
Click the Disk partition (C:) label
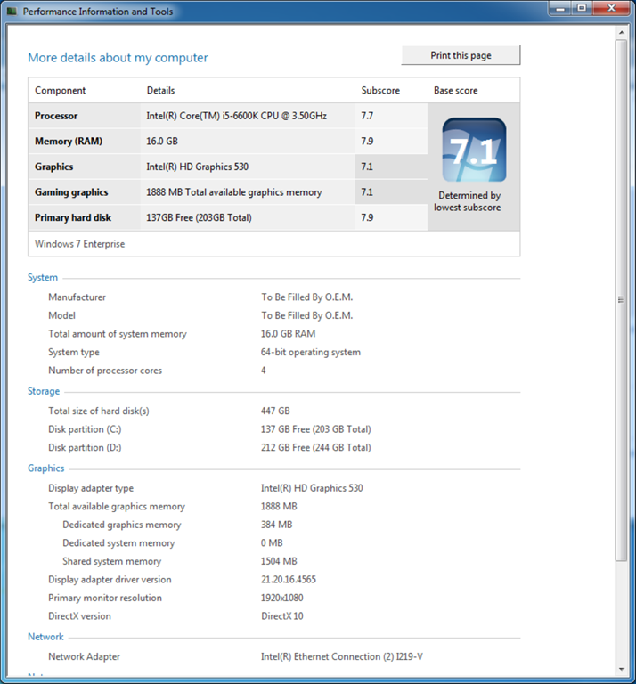(85, 429)
